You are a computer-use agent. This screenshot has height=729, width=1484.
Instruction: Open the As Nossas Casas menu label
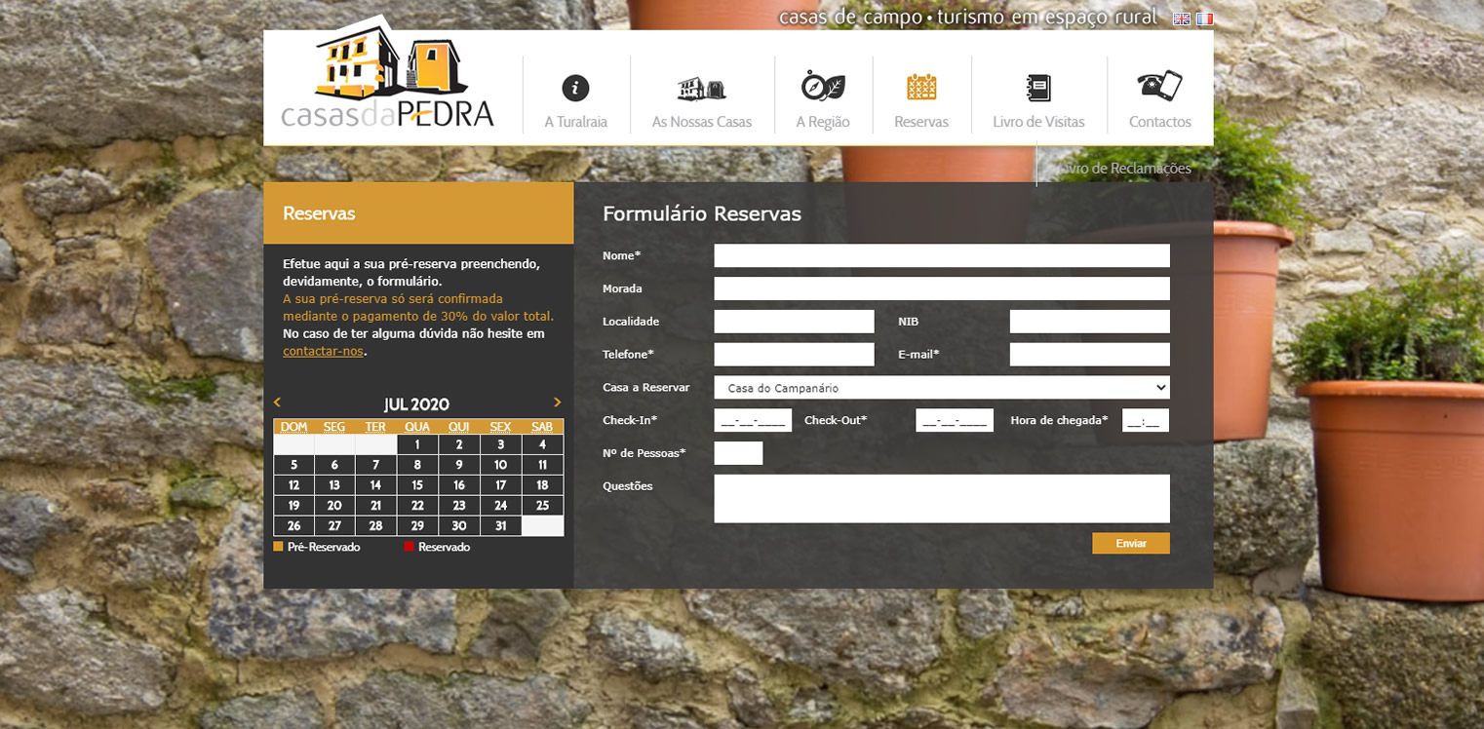702,122
